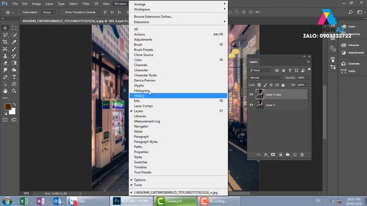
Task: Lock transparent pixels icon
Action: coord(259,85)
